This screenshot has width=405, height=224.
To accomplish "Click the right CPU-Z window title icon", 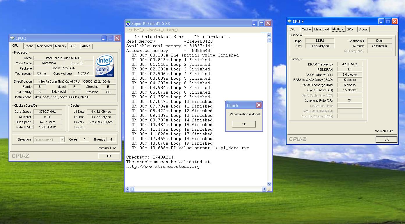I will click(x=289, y=21).
